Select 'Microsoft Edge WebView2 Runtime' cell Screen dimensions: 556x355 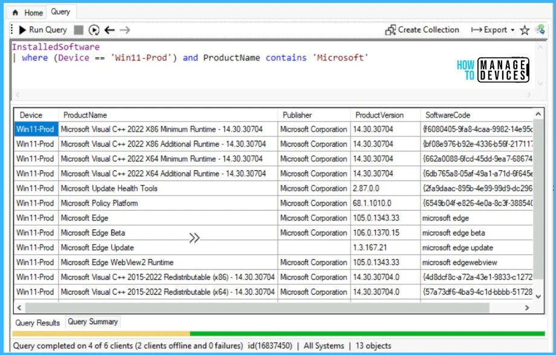pos(168,263)
